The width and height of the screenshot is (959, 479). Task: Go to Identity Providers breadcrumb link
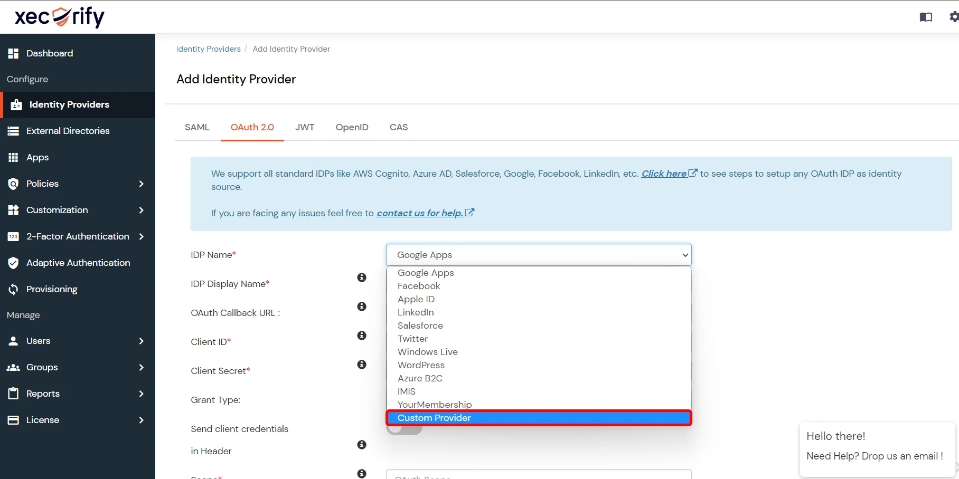click(208, 49)
